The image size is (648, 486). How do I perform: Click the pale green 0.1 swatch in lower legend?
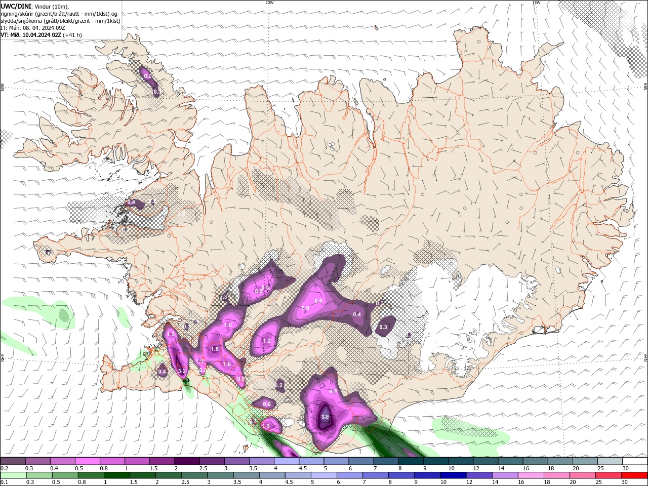tap(13, 475)
